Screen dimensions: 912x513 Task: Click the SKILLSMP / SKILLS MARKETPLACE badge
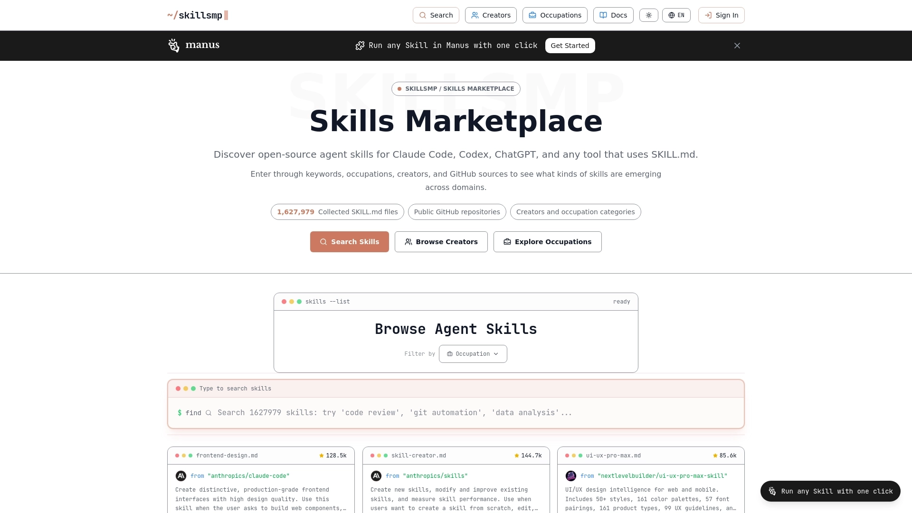pyautogui.click(x=456, y=89)
